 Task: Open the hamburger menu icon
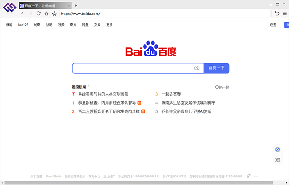pos(285,14)
